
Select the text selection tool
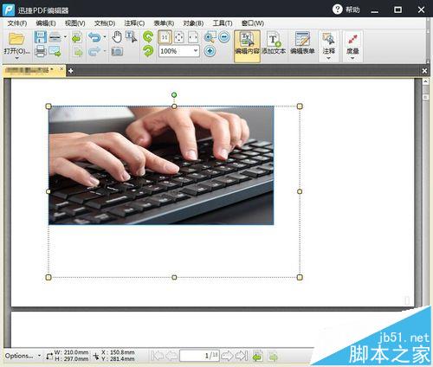click(131, 37)
